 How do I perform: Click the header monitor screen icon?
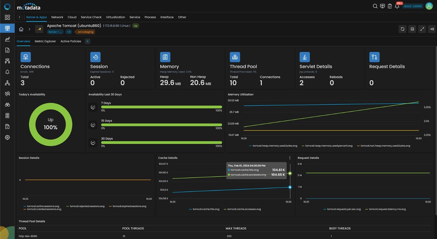tap(382, 6)
